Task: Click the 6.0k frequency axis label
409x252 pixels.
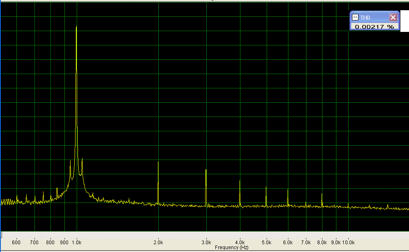Action: coord(288,242)
